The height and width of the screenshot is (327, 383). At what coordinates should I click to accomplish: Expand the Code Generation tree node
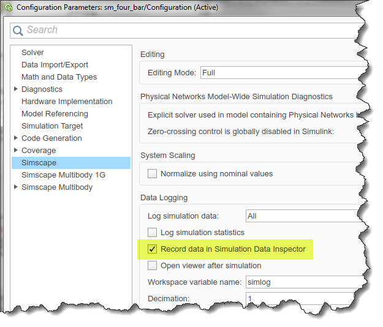(16, 138)
